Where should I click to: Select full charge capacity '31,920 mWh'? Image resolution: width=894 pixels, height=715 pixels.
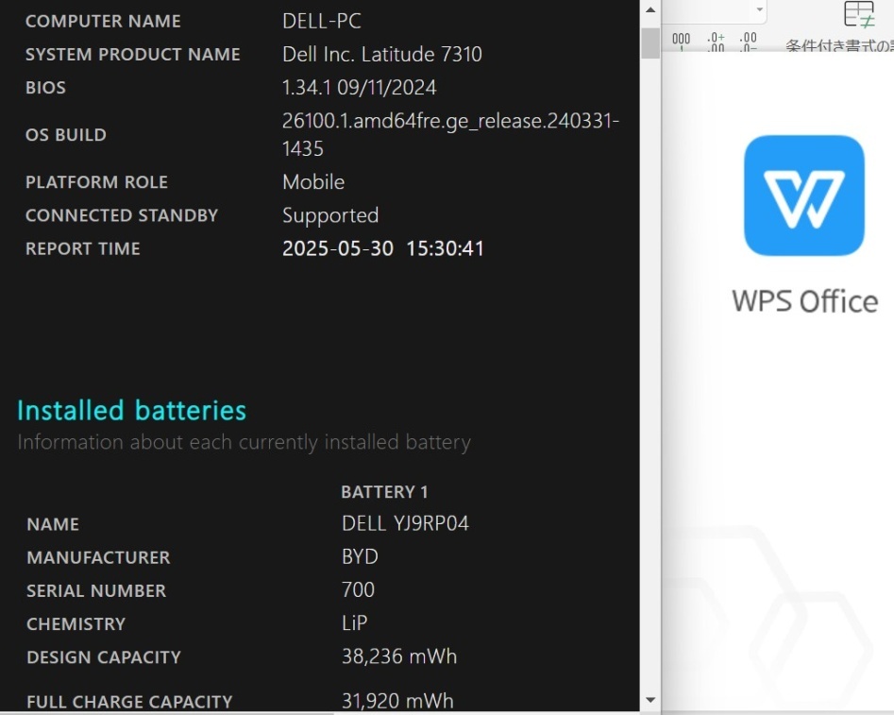[398, 701]
